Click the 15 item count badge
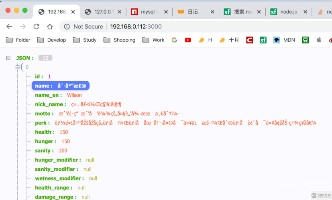 pyautogui.click(x=45, y=58)
